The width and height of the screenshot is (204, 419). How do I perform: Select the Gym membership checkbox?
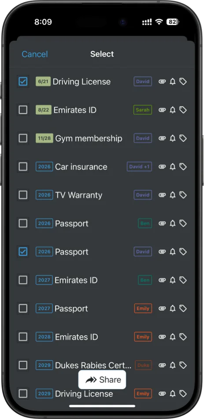pyautogui.click(x=23, y=138)
